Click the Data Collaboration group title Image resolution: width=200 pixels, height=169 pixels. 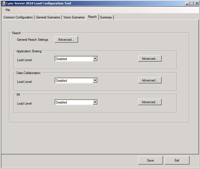(x=28, y=73)
